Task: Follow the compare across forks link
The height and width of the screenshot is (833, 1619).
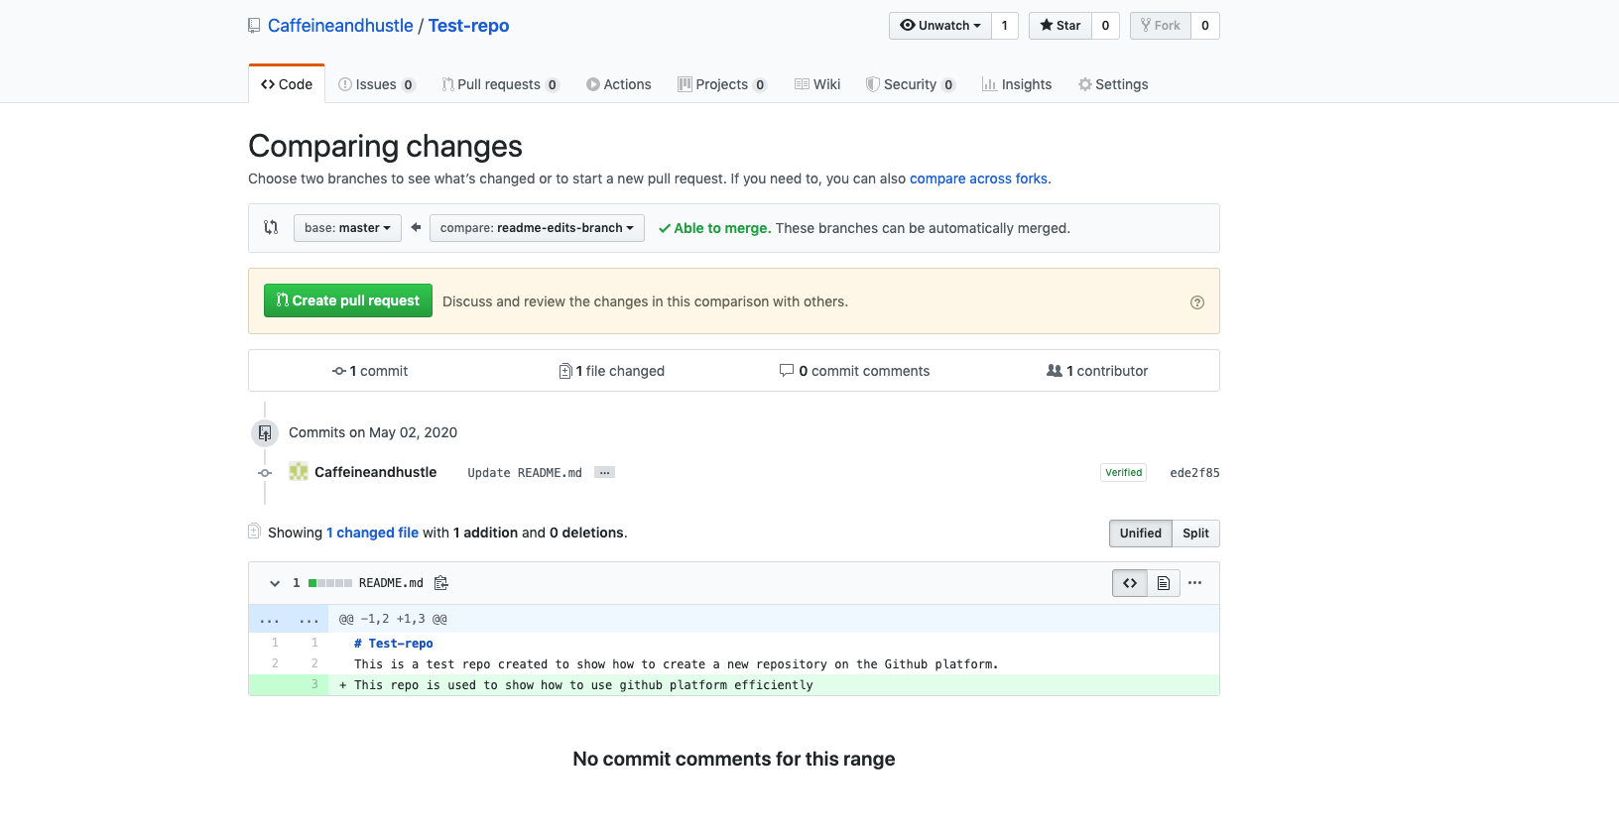Action: pos(978,178)
